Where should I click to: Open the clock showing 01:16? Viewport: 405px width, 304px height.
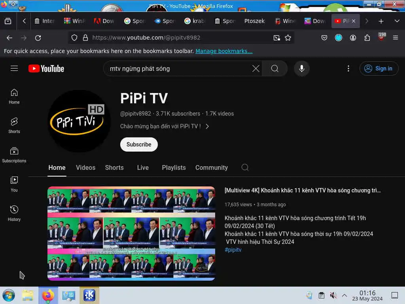(x=367, y=295)
